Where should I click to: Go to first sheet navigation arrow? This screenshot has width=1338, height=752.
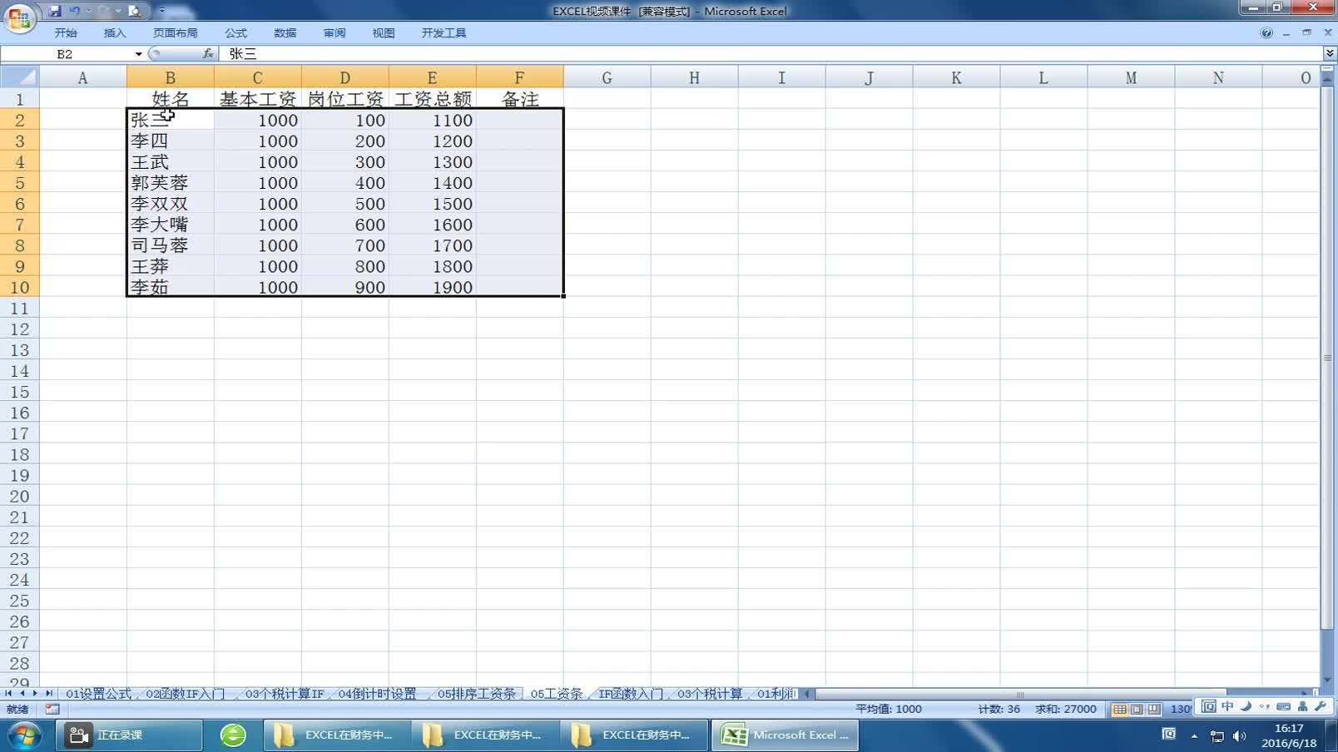click(x=8, y=694)
